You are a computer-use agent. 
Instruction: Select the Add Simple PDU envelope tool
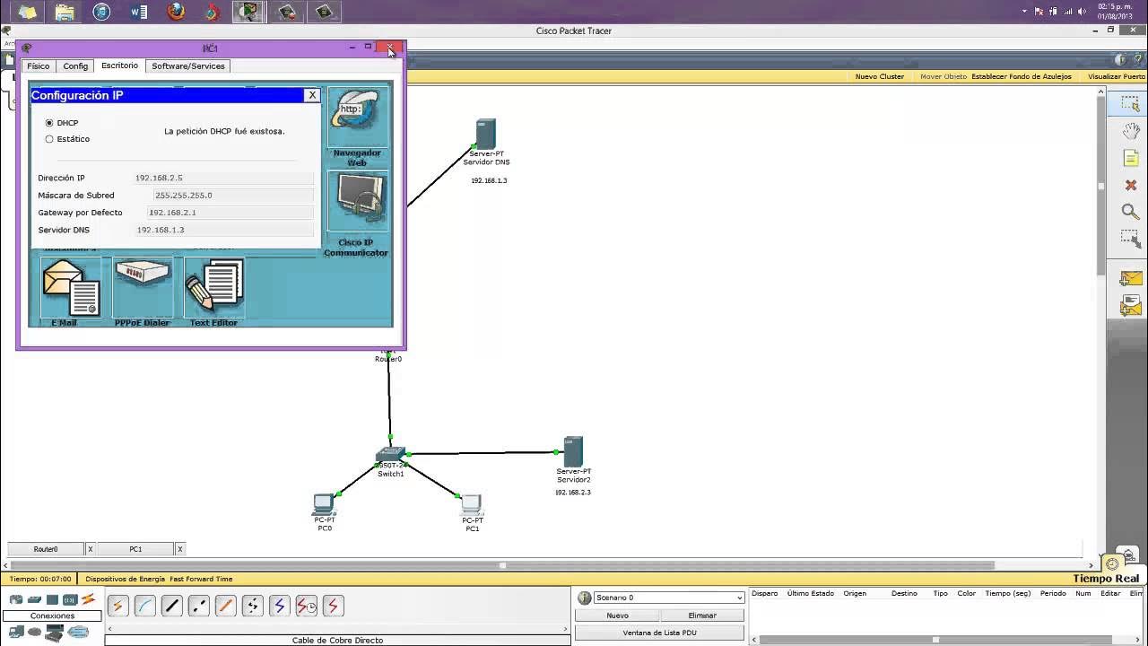1130,279
